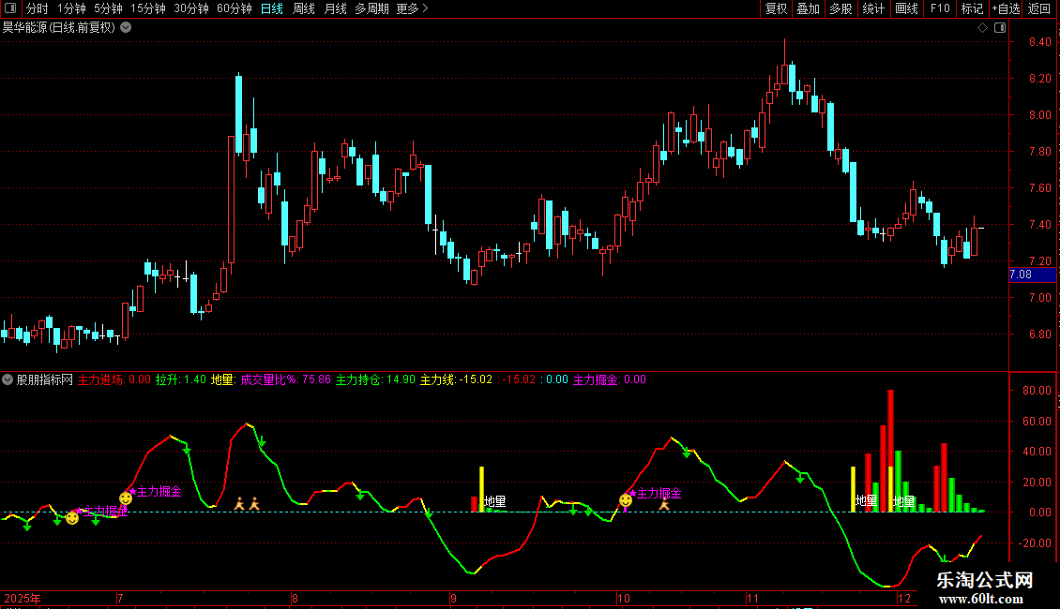Click the yellow 地量 bar in September
The width and height of the screenshot is (1060, 609).
click(482, 489)
